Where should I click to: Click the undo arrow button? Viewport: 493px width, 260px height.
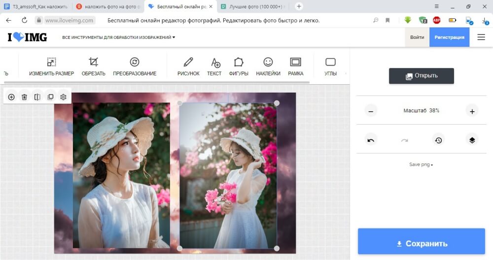(371, 140)
